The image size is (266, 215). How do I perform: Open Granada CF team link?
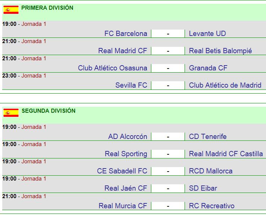(x=208, y=68)
